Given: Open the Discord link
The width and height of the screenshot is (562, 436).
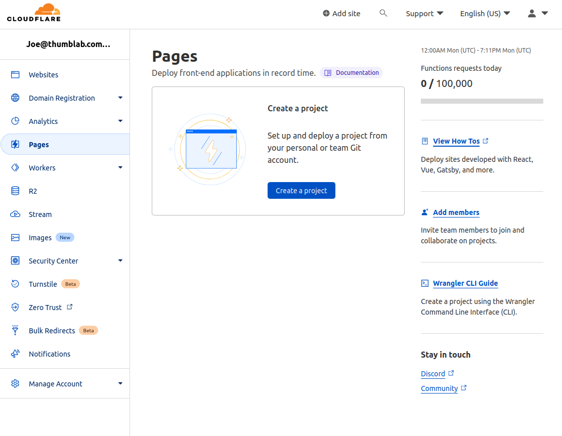Looking at the screenshot, I should (433, 374).
